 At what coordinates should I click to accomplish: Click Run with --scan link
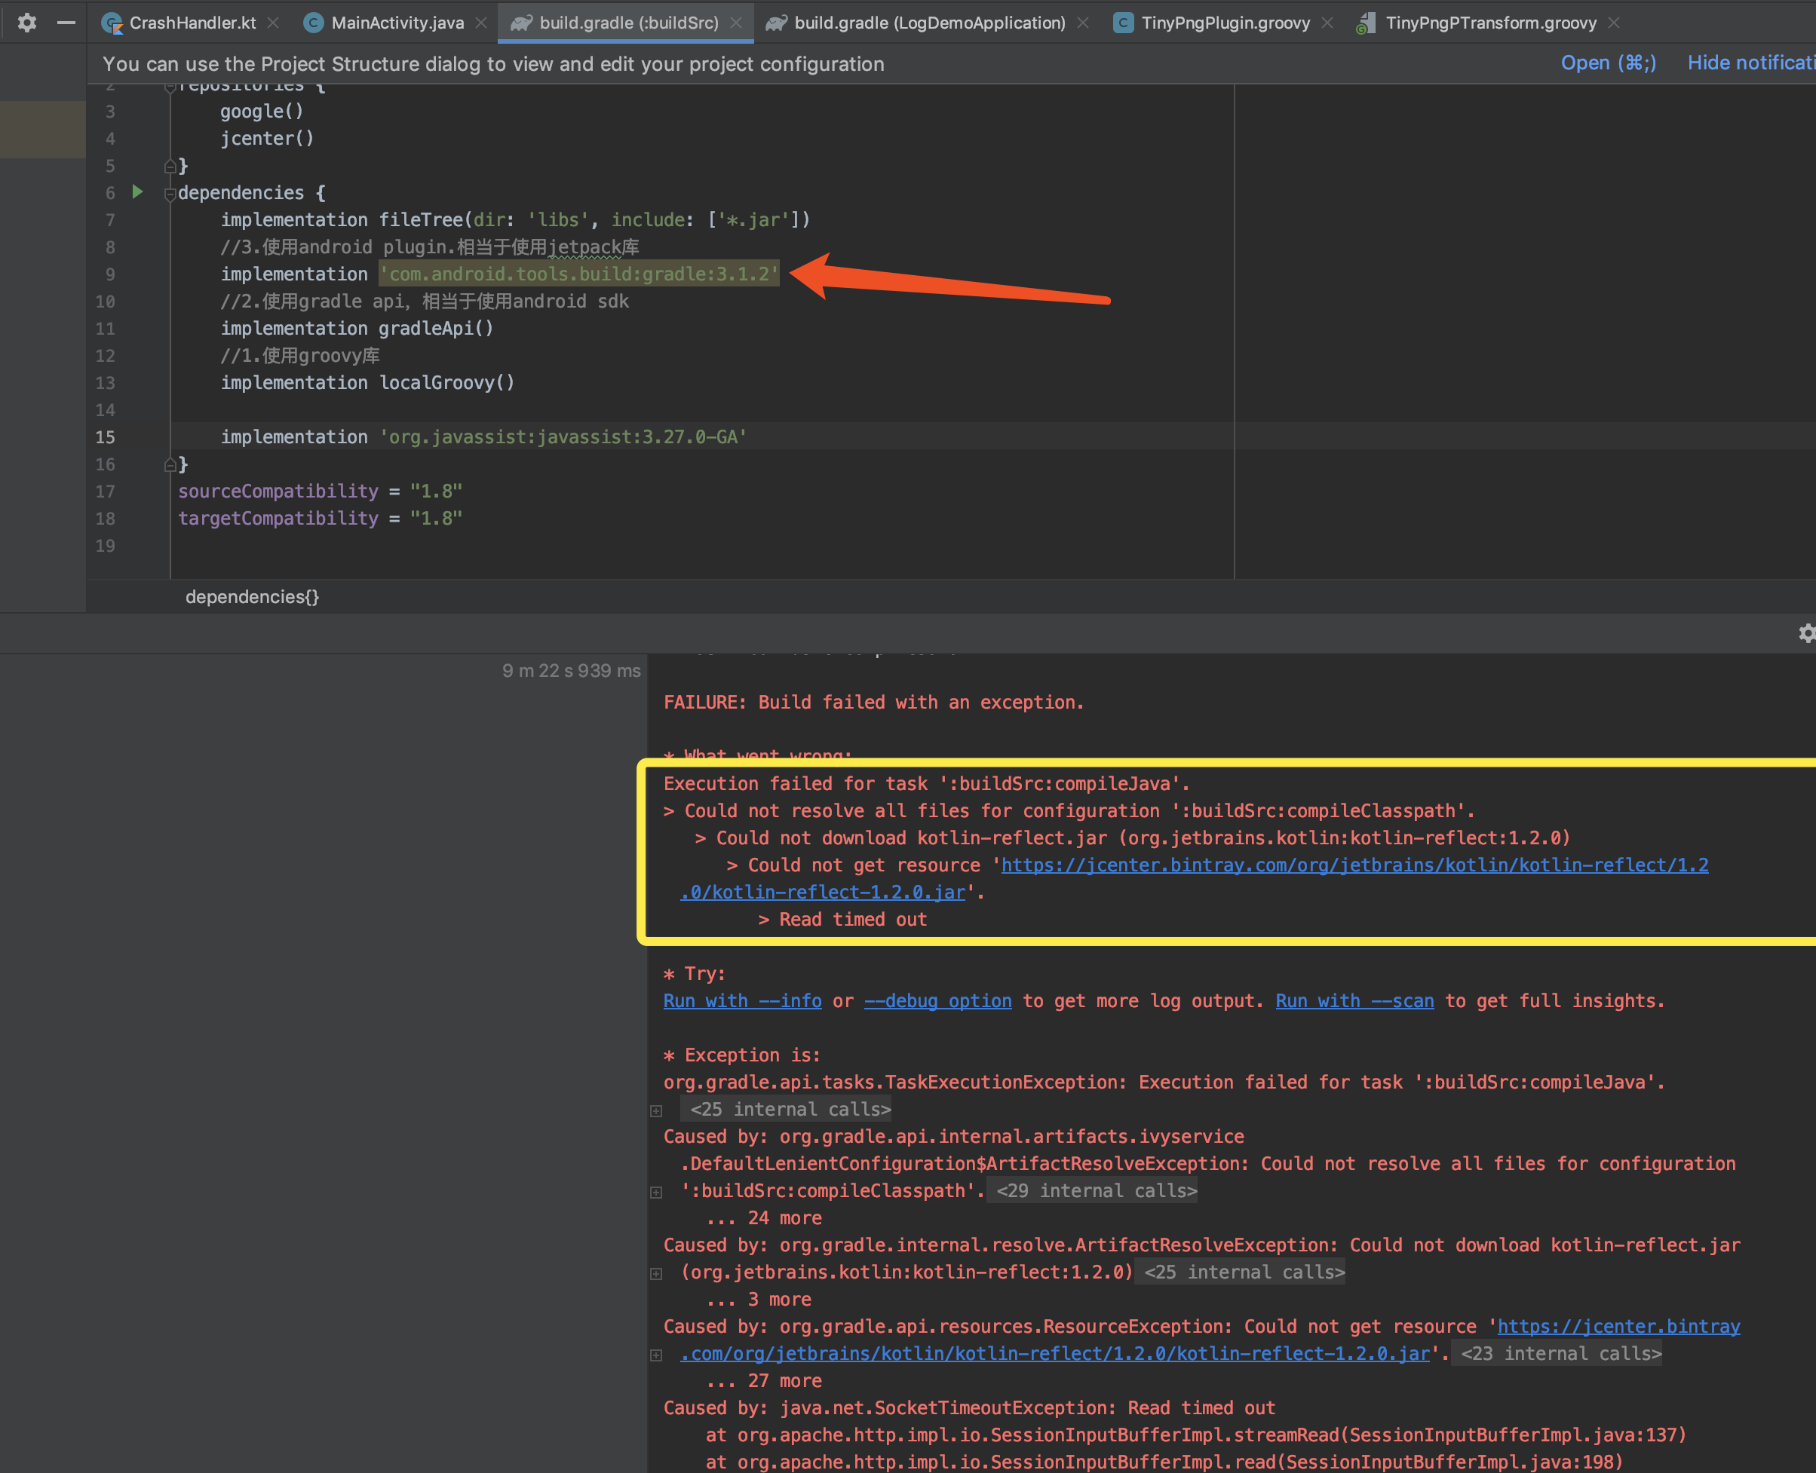point(1354,1000)
